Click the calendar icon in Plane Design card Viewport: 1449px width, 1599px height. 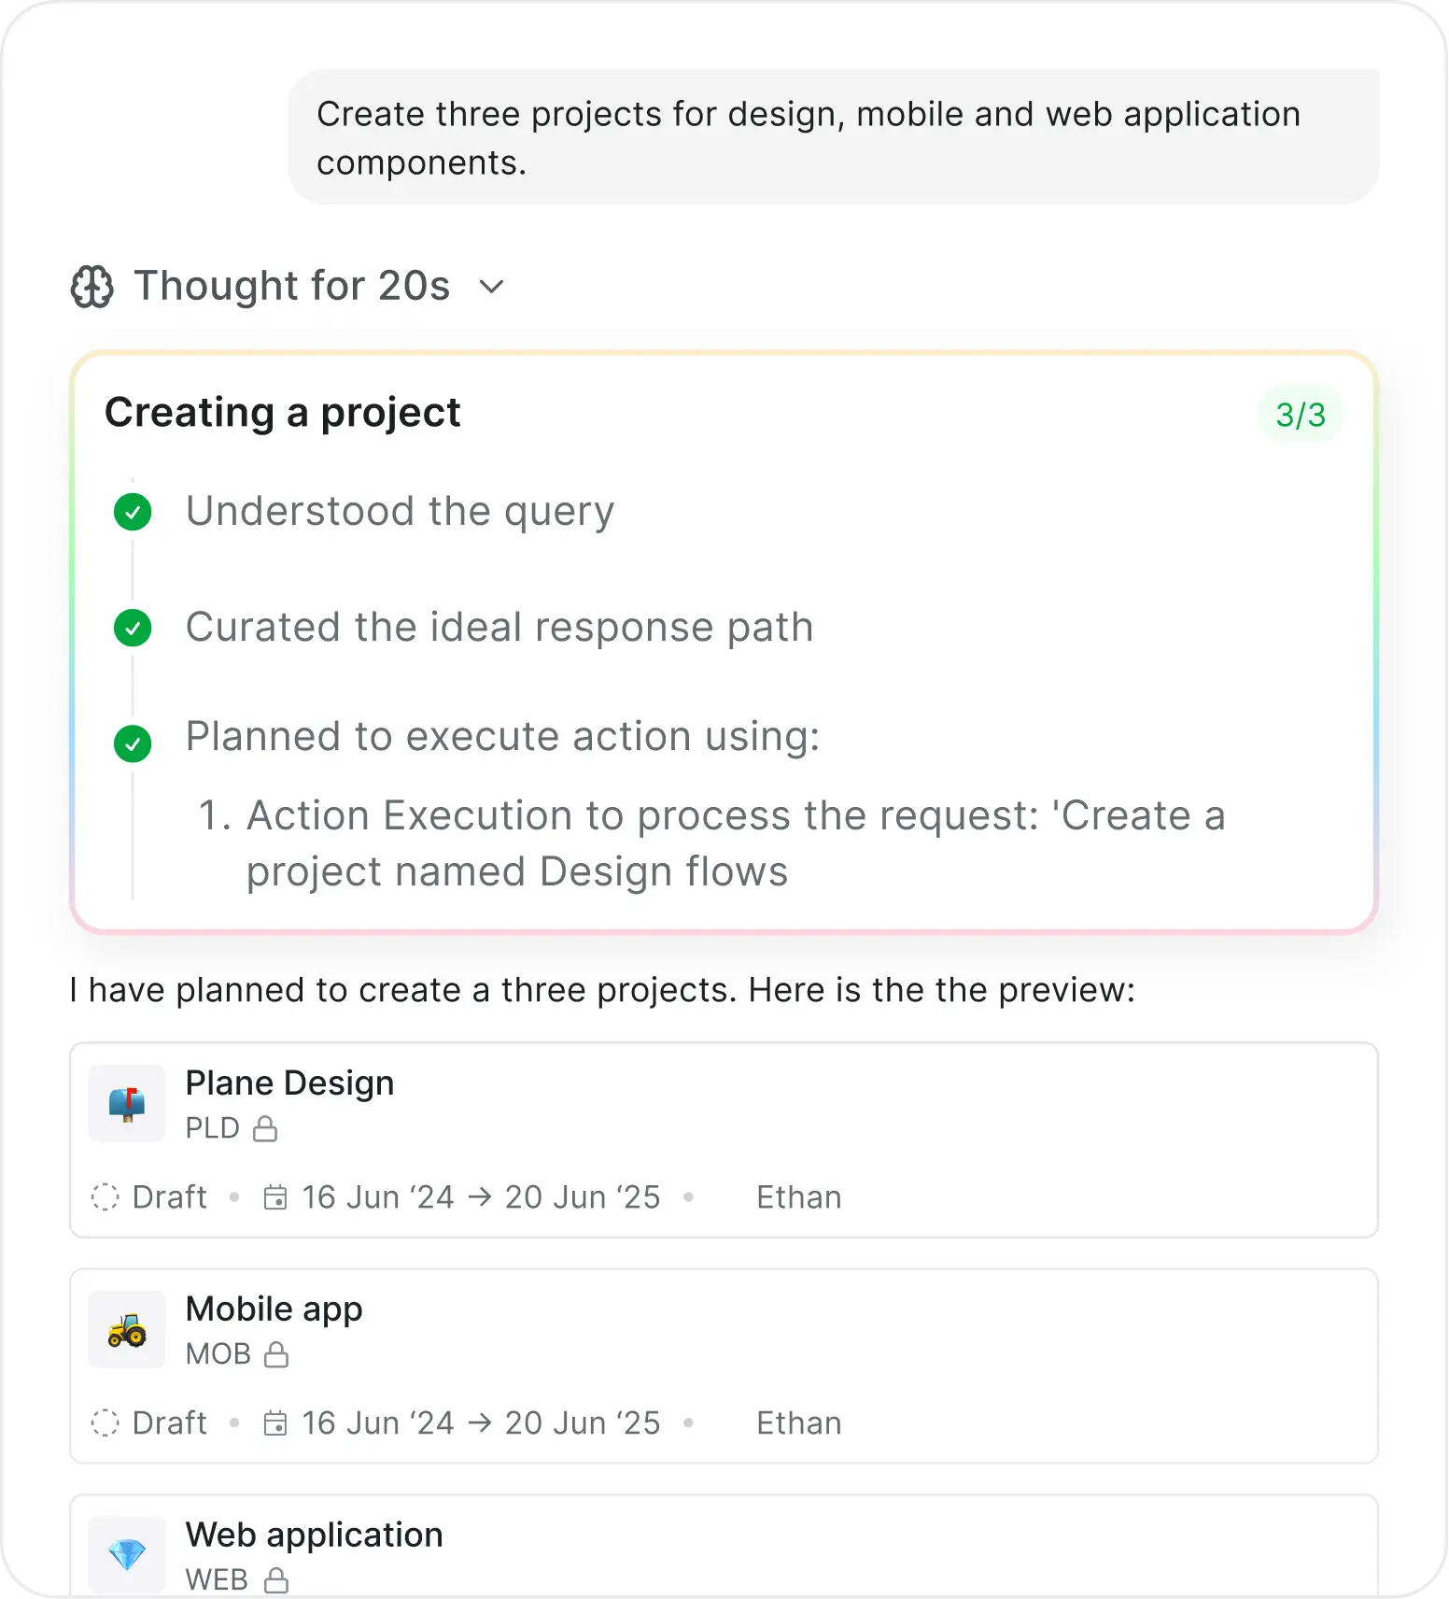click(x=275, y=1197)
